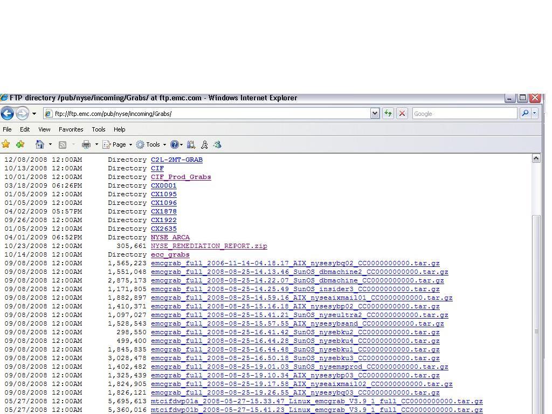The image size is (552, 414).
Task: Open the NYSE_ARCA directory
Action: point(170,237)
